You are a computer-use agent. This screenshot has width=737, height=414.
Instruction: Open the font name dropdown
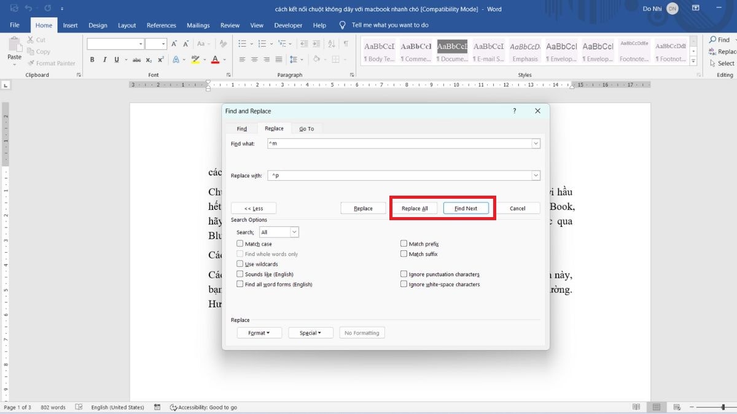click(141, 44)
